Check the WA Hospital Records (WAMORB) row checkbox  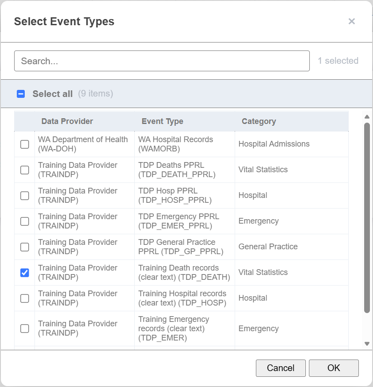pyautogui.click(x=25, y=144)
